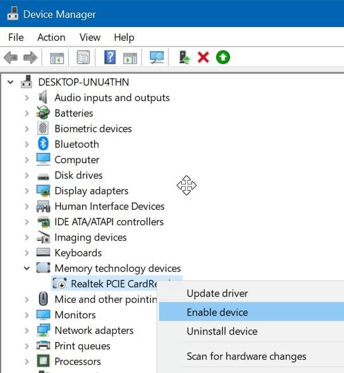Choose Uninstall device in context menu
Viewport: 344px width, 373px height.
pyautogui.click(x=222, y=332)
